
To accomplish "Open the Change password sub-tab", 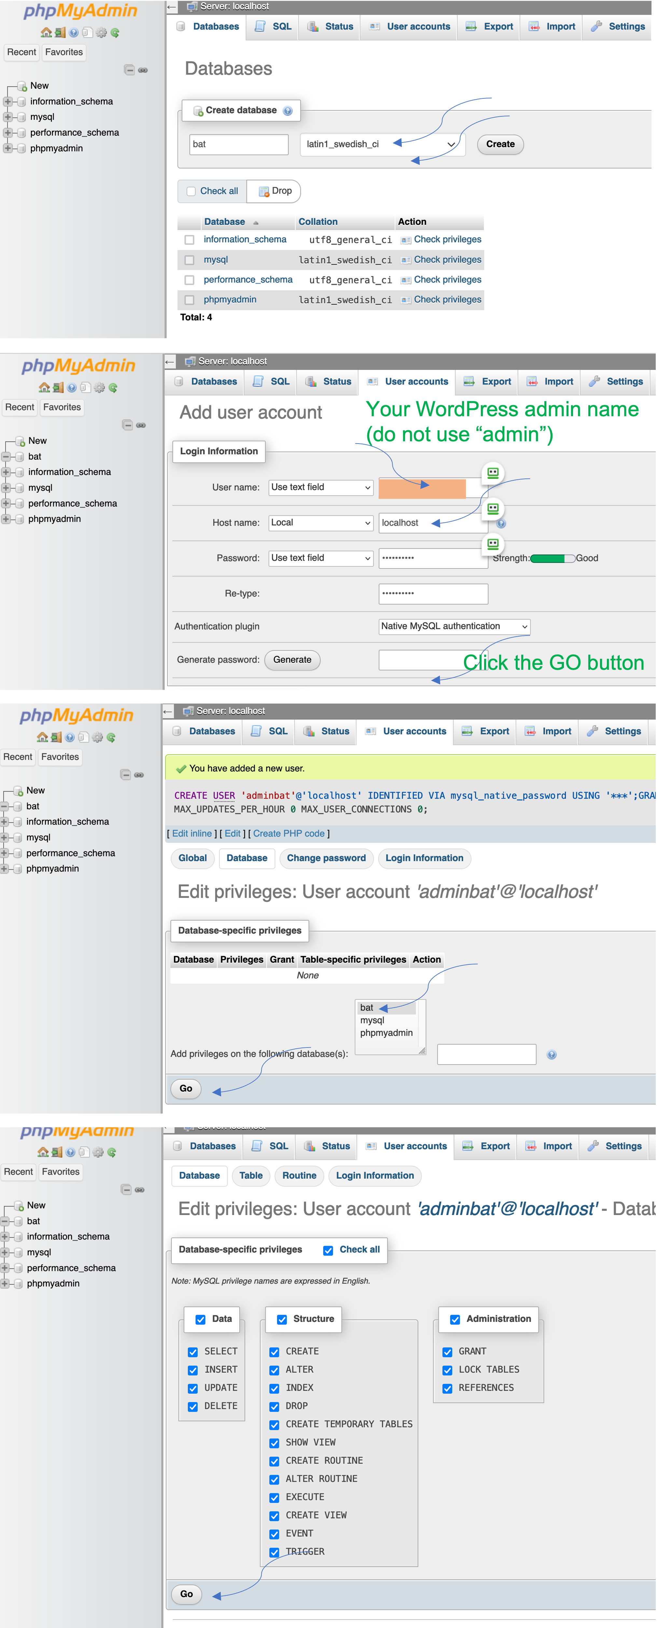I will pyautogui.click(x=327, y=858).
